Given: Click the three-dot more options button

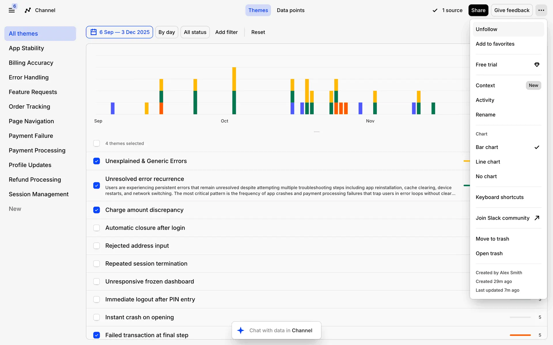Looking at the screenshot, I should [541, 10].
